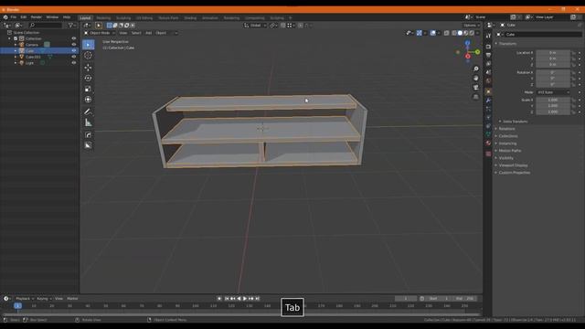Expand the Instancing panel

pos(507,143)
